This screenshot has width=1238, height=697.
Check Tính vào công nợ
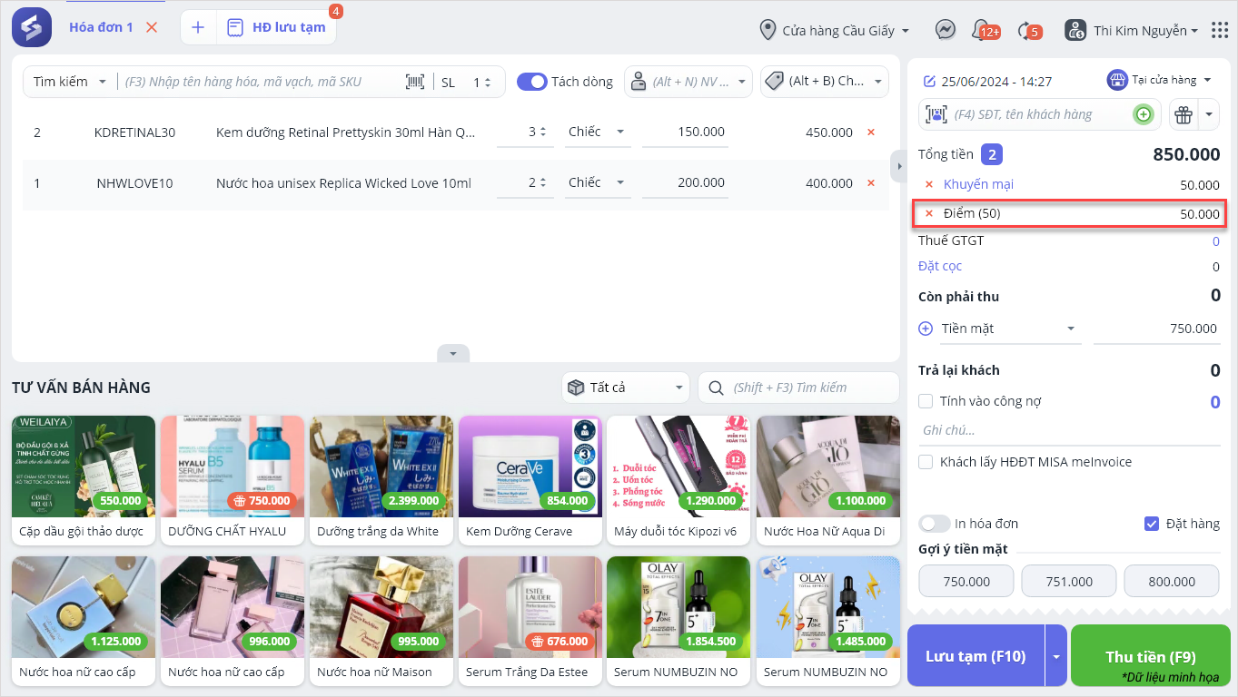[x=926, y=401]
